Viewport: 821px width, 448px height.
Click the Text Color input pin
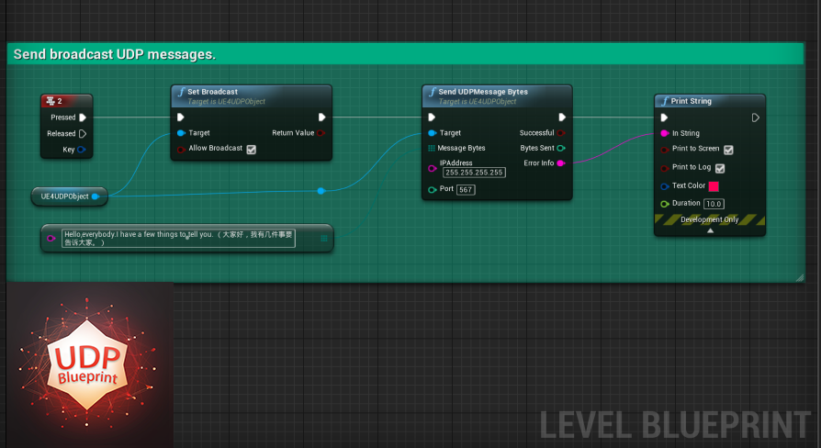pyautogui.click(x=665, y=186)
